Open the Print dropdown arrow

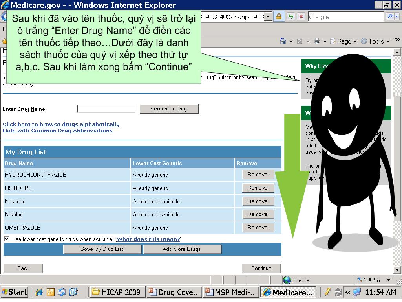pos(325,41)
